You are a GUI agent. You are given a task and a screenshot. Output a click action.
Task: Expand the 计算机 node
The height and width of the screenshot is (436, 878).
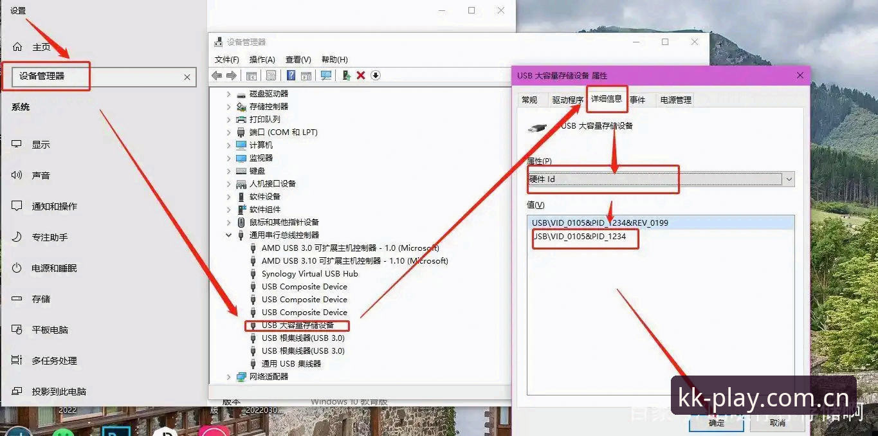point(228,145)
